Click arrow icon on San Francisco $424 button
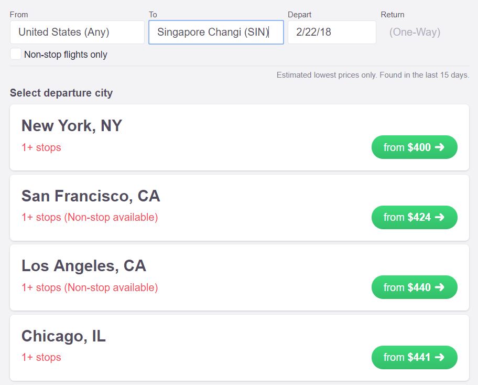The width and height of the screenshot is (478, 385). click(440, 217)
